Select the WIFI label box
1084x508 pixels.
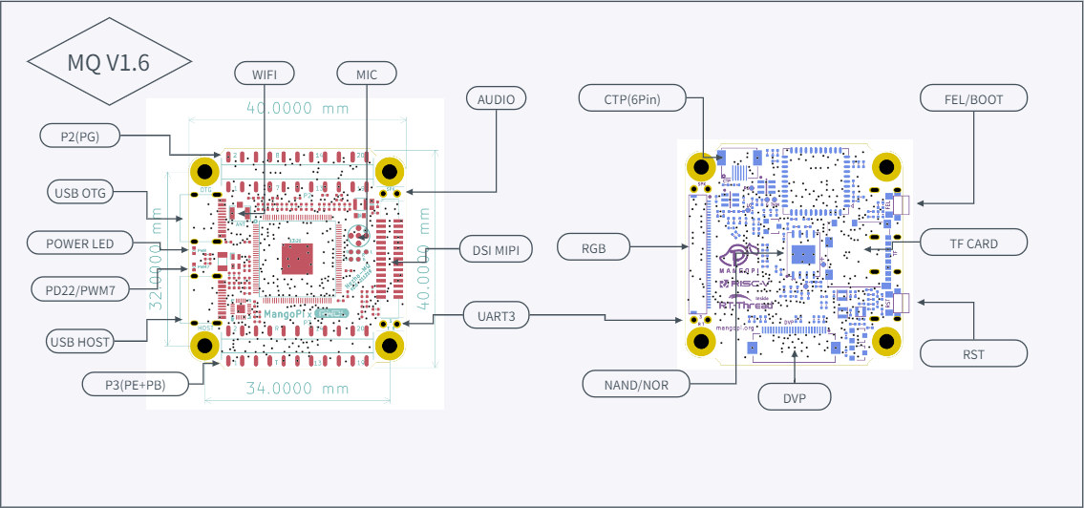(265, 74)
